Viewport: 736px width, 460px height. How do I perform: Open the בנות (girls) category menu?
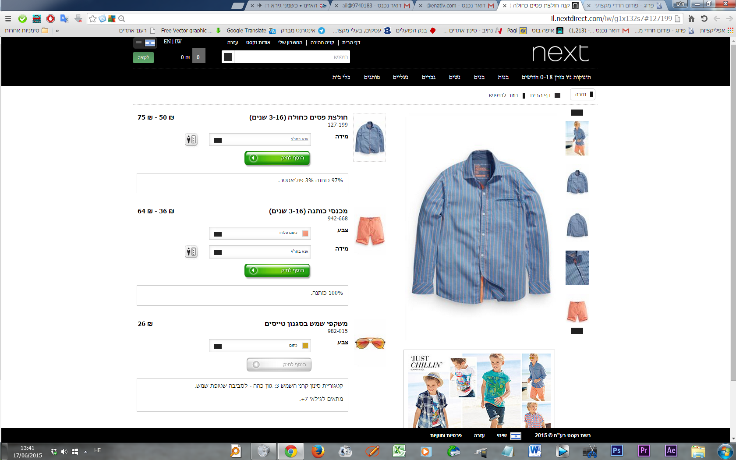(503, 78)
